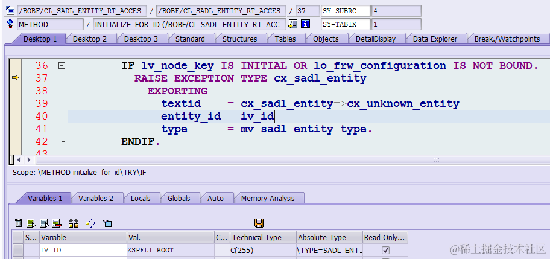Select the Locals tab
This screenshot has width=550, height=259.
[x=141, y=198]
